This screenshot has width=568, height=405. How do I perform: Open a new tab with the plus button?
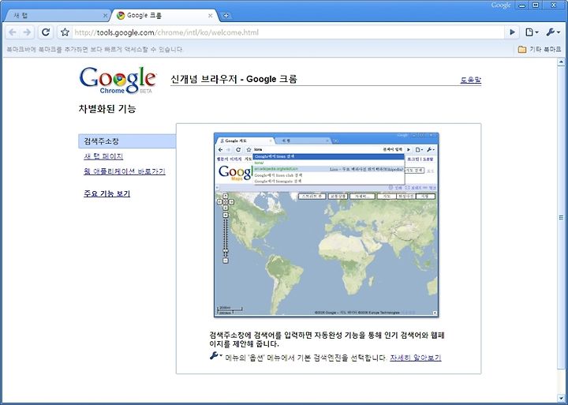tap(226, 15)
